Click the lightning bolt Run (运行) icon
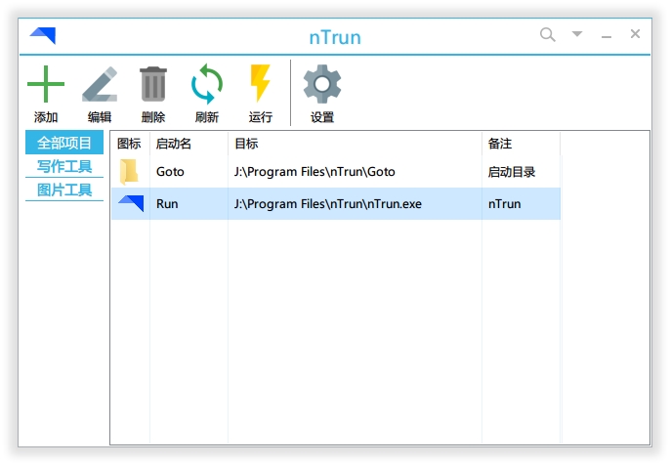670x465 pixels. point(260,83)
